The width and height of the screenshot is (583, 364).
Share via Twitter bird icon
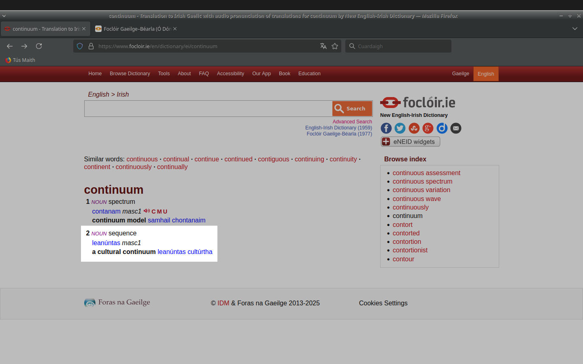(400, 128)
